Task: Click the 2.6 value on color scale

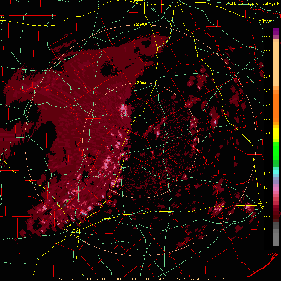Action: click(267, 160)
